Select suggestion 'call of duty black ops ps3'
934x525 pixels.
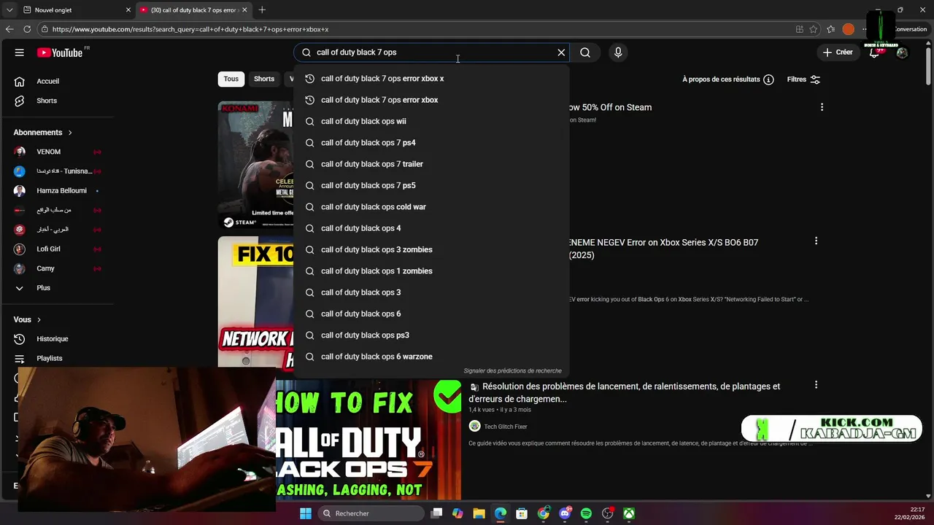click(x=431, y=335)
